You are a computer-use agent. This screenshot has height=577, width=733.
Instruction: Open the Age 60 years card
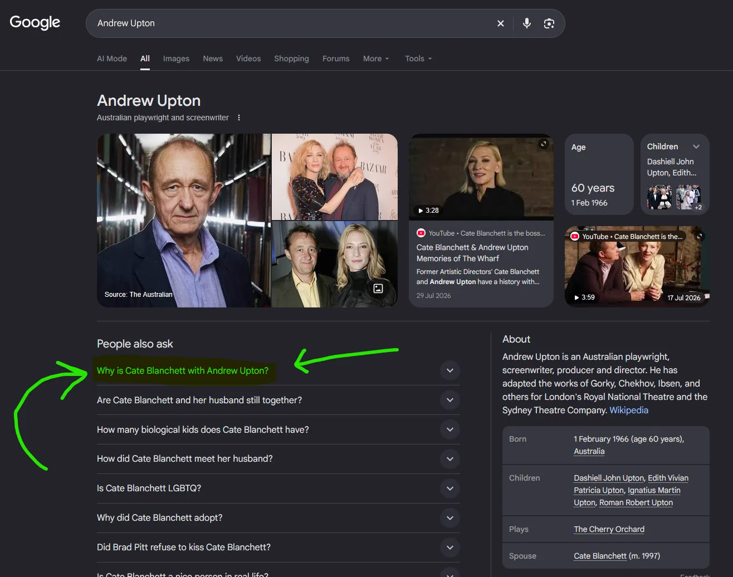(x=599, y=174)
